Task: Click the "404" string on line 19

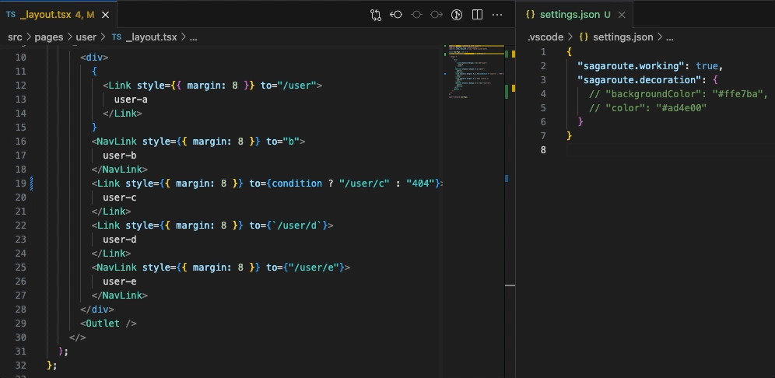Action: pyautogui.click(x=420, y=184)
